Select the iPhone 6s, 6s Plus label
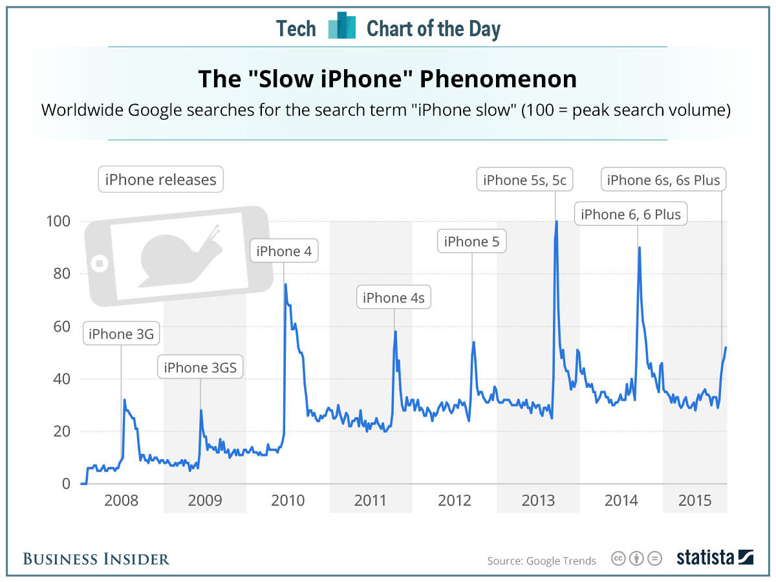 (x=663, y=180)
